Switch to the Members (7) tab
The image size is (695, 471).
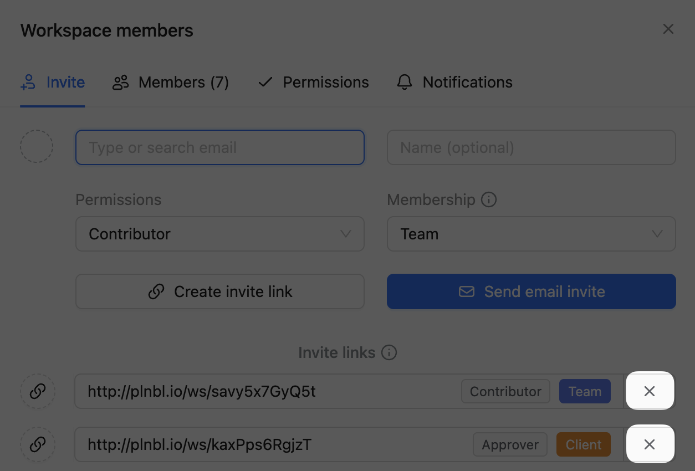171,83
